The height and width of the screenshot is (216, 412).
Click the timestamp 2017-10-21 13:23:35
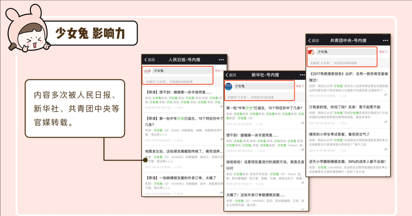tap(158, 194)
